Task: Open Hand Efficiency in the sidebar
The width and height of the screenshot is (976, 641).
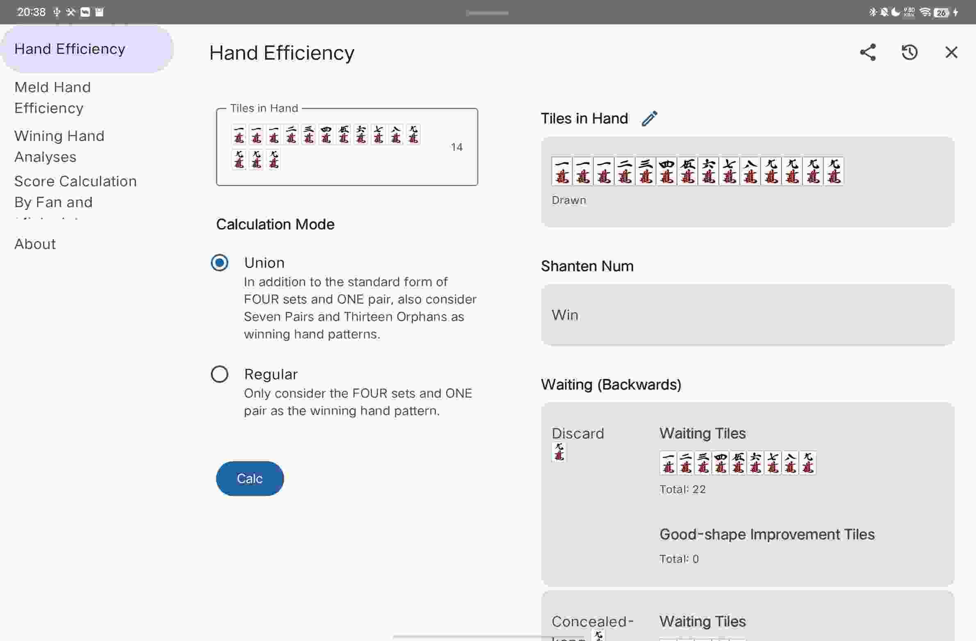Action: (70, 49)
